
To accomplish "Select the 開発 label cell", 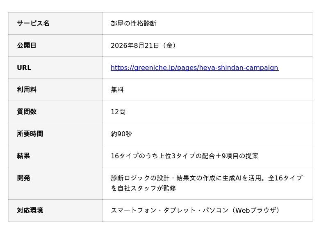I will [55, 184].
